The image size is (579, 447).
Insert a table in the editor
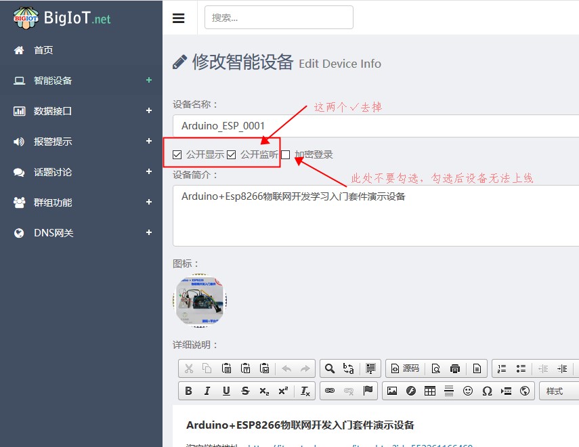tap(429, 391)
